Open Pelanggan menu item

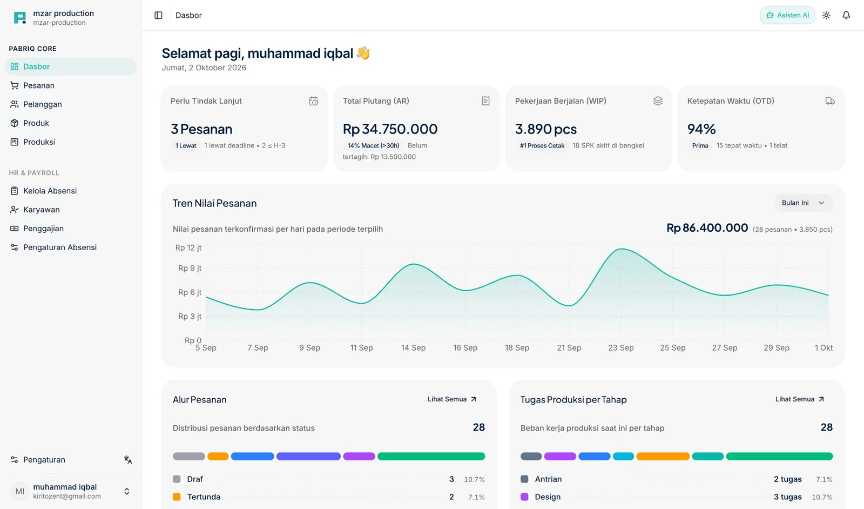pyautogui.click(x=71, y=104)
